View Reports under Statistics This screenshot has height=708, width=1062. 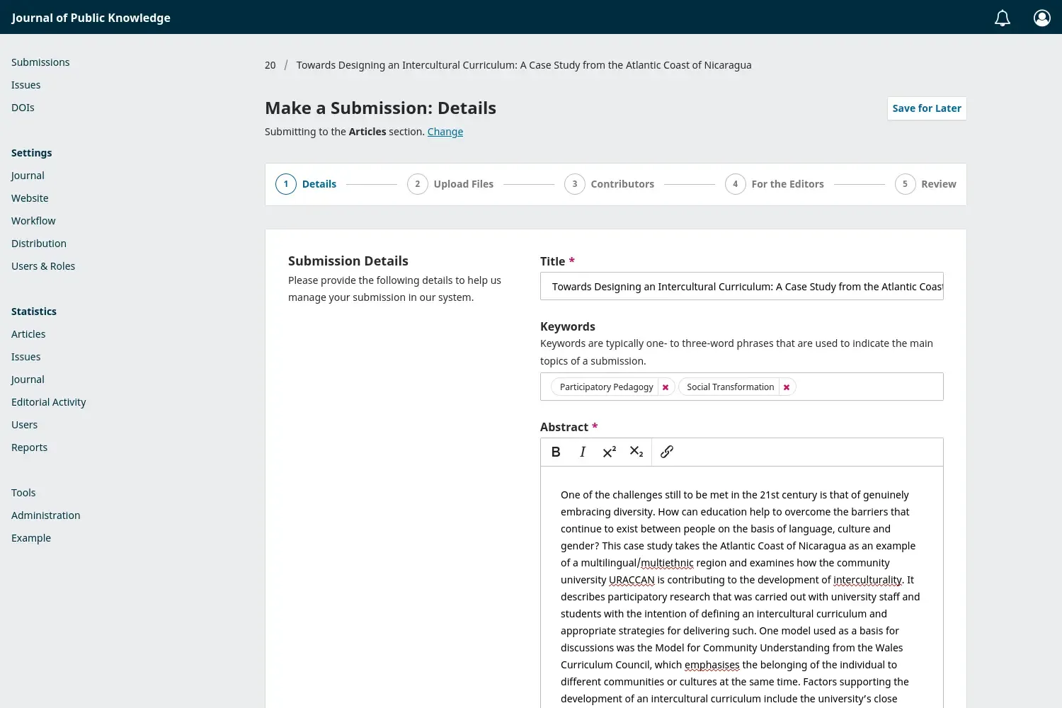click(29, 447)
